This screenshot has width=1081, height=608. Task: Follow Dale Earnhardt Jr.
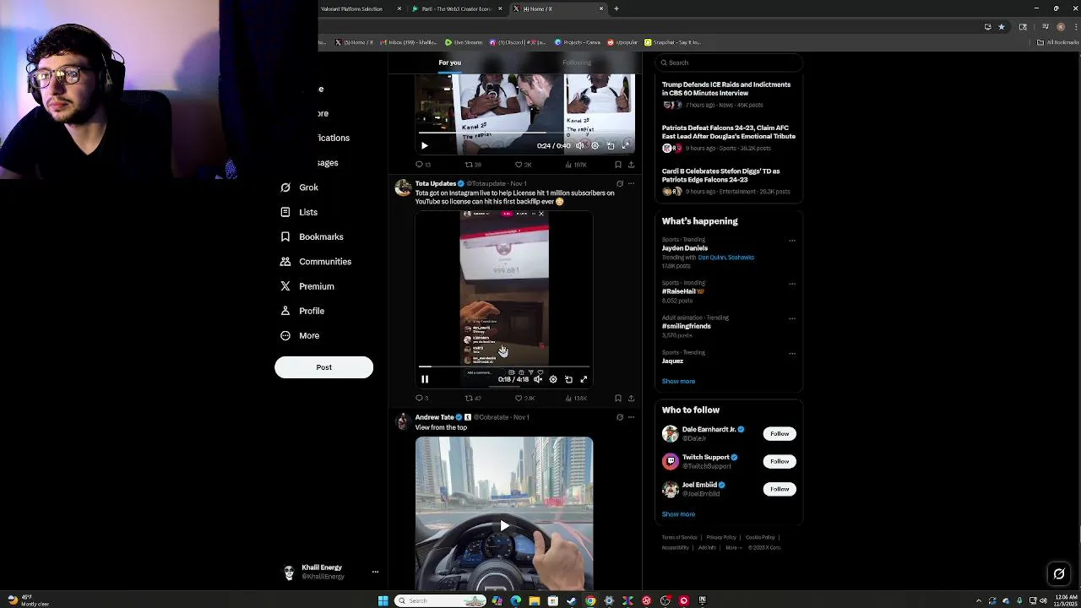(x=780, y=434)
